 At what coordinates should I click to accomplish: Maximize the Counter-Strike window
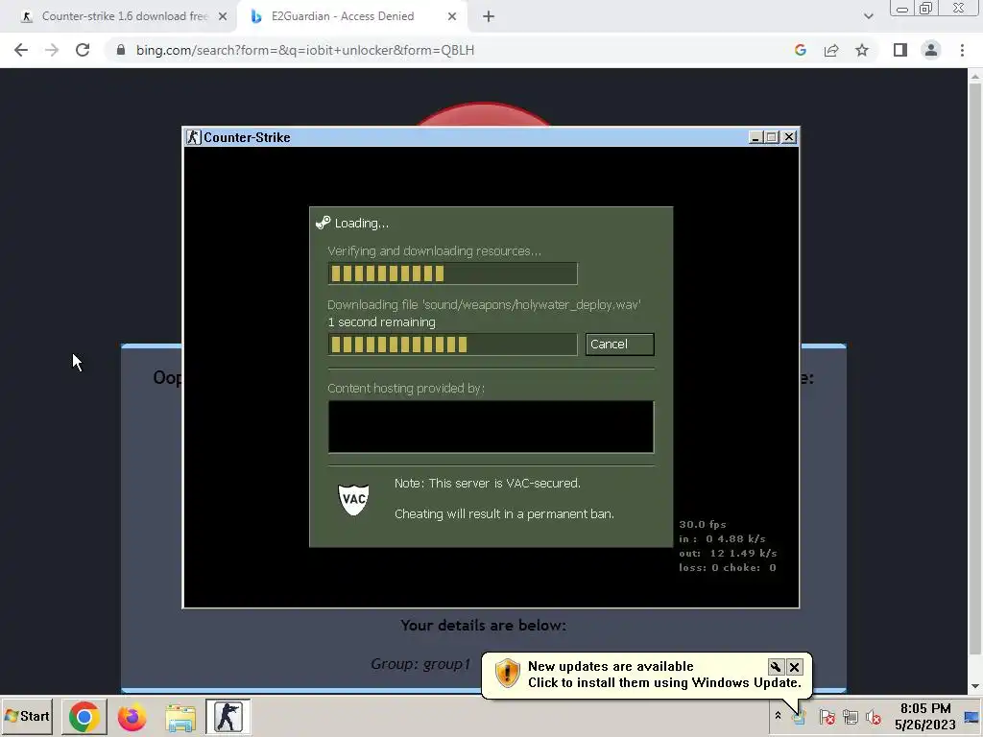[773, 137]
